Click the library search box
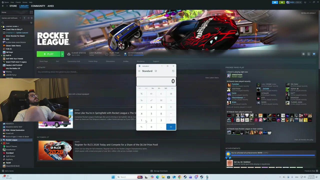Image resolution: width=320 pixels, height=180 pixels. (15, 23)
